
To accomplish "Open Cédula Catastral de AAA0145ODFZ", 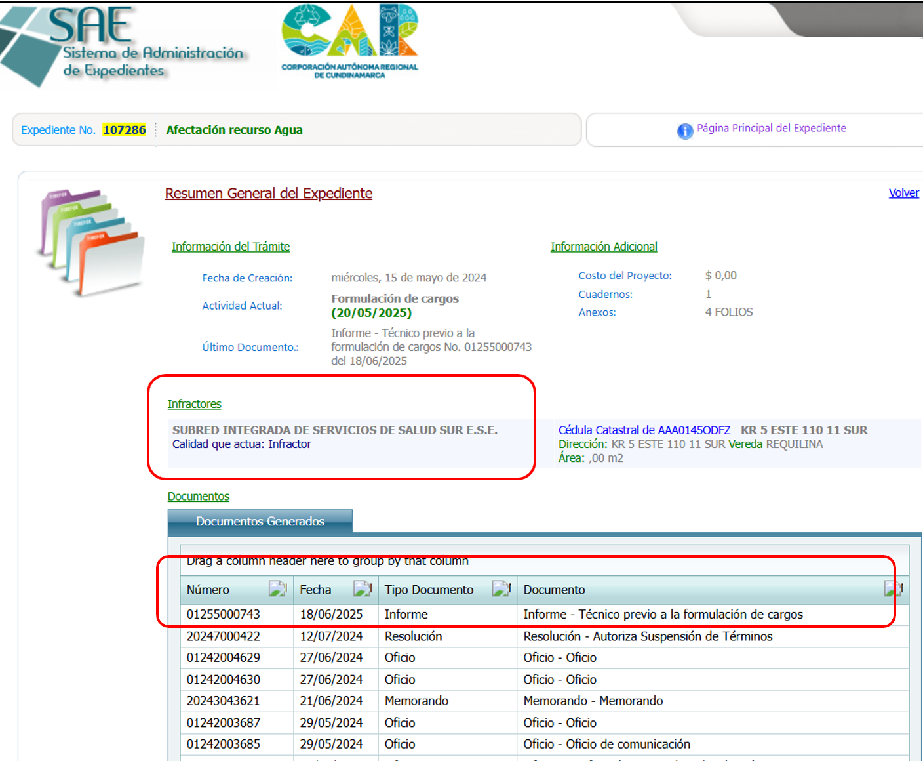I will (644, 430).
